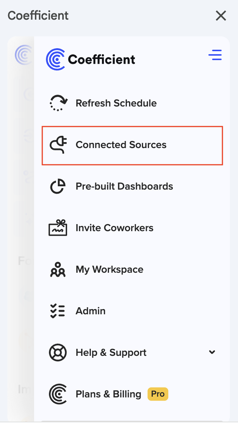Viewport: 238px width, 423px height.
Task: Click the Plans & Billing Coefficient icon
Action: (58, 394)
